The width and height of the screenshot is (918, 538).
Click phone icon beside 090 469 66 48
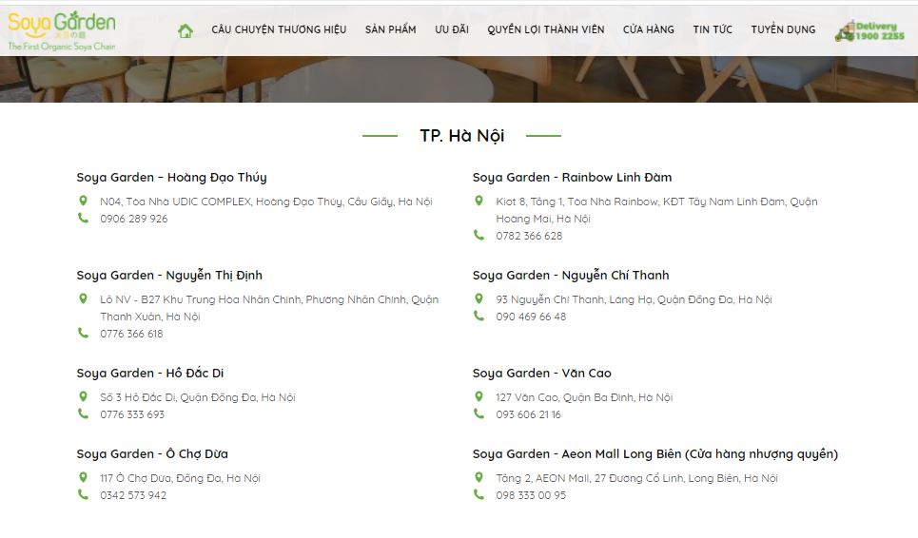pos(479,316)
